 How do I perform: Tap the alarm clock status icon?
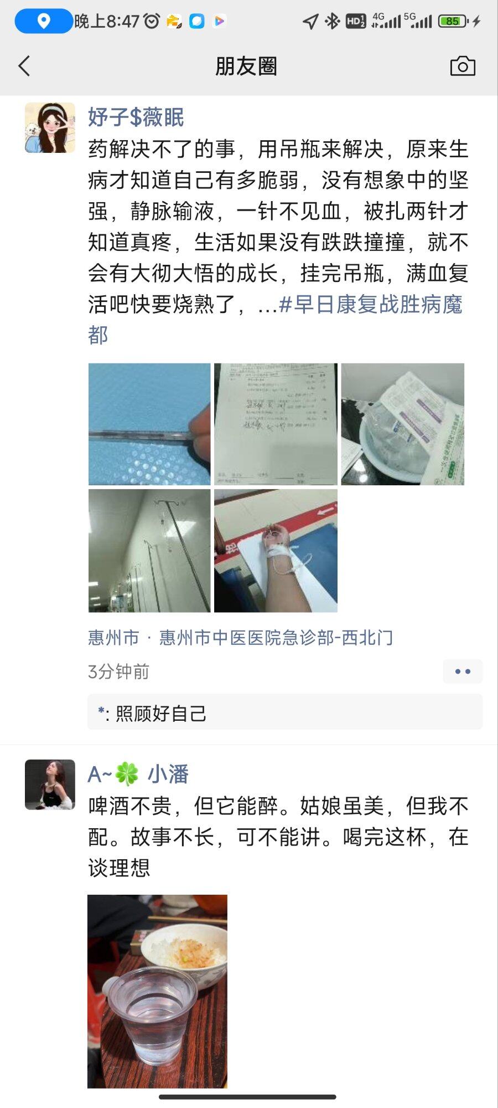point(152,21)
